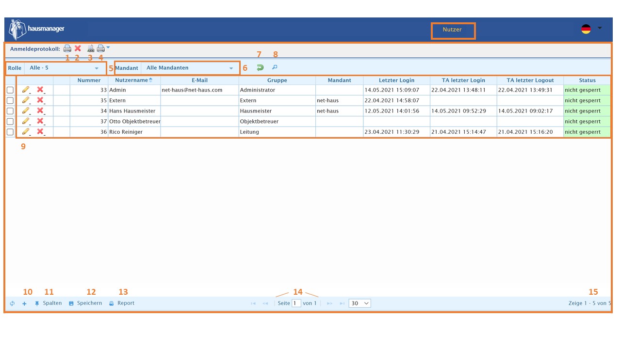The image size is (621, 349).
Task: Click 'Zeige 1 - 5 von 5' status text
Action: point(590,303)
